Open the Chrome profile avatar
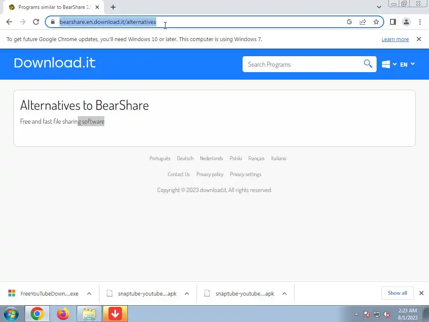Image resolution: width=429 pixels, height=322 pixels. [406, 22]
